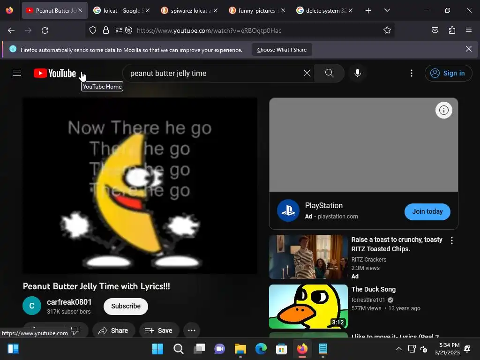Open a new Firefox tab
The image size is (480, 360).
pyautogui.click(x=368, y=11)
